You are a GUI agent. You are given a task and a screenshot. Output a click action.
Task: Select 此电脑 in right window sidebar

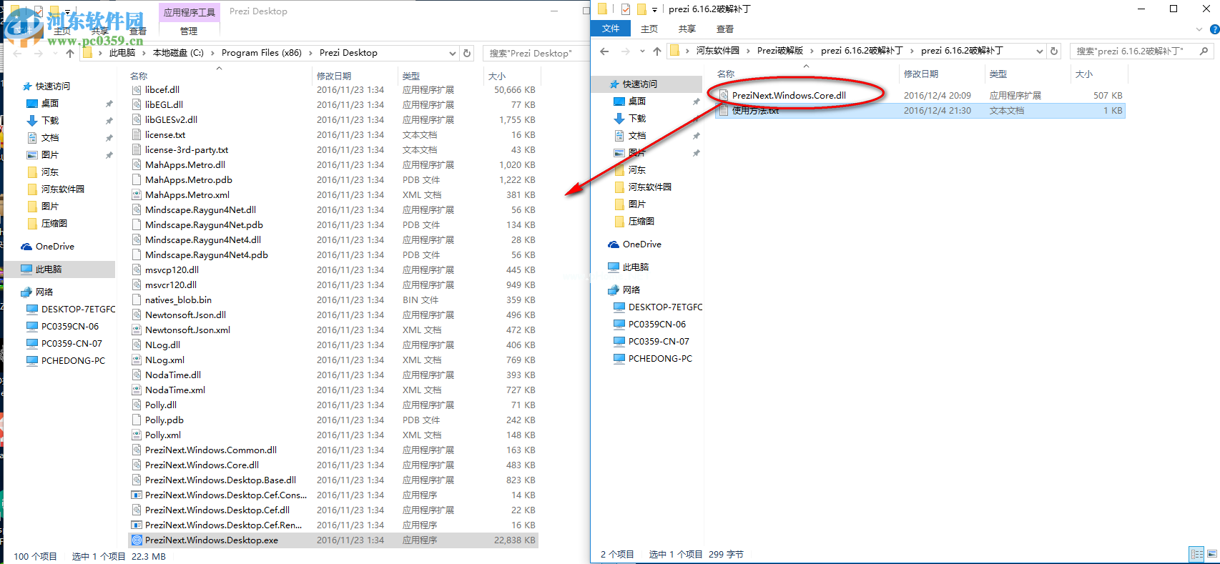[635, 267]
